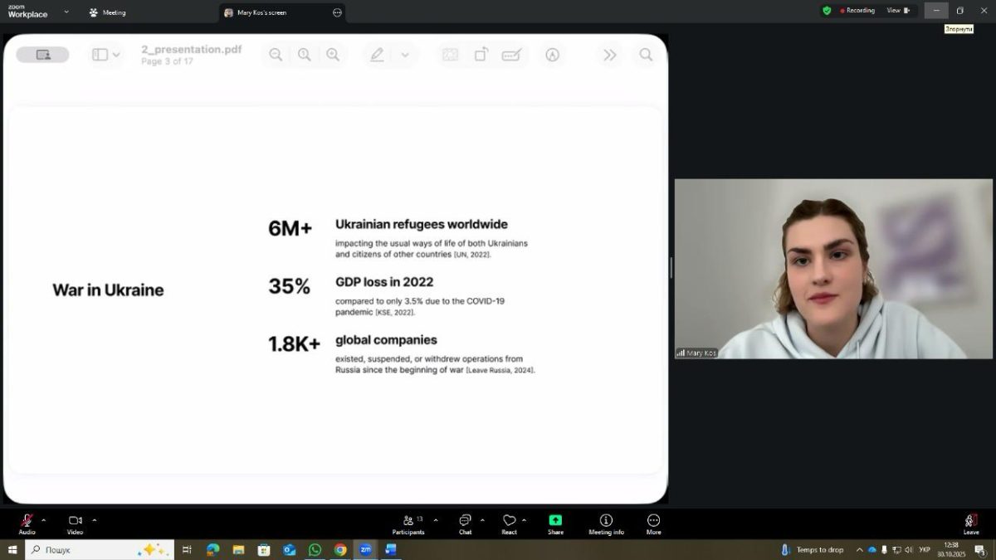
Task: Open options on Mary Kos's screen tab
Action: click(337, 12)
